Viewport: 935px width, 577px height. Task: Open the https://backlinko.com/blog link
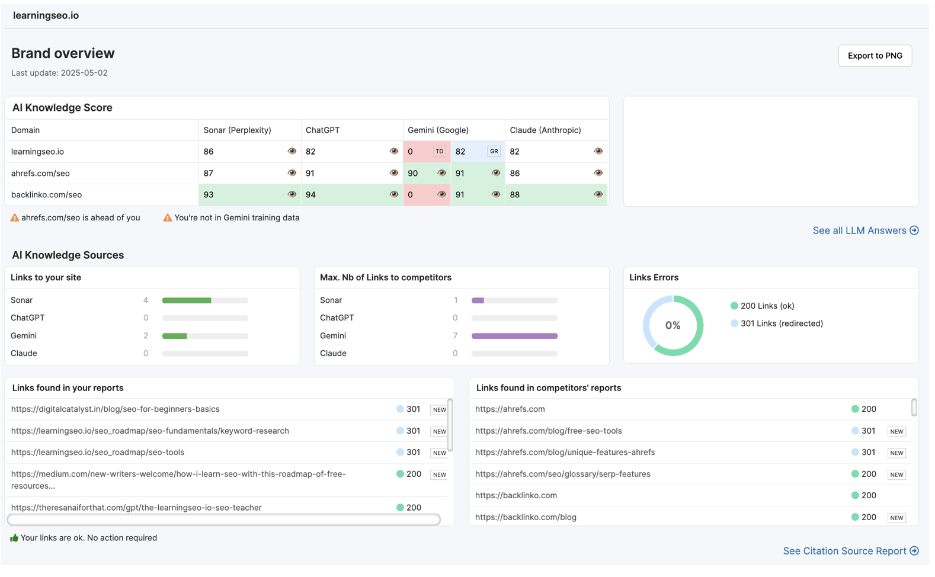[x=526, y=517]
